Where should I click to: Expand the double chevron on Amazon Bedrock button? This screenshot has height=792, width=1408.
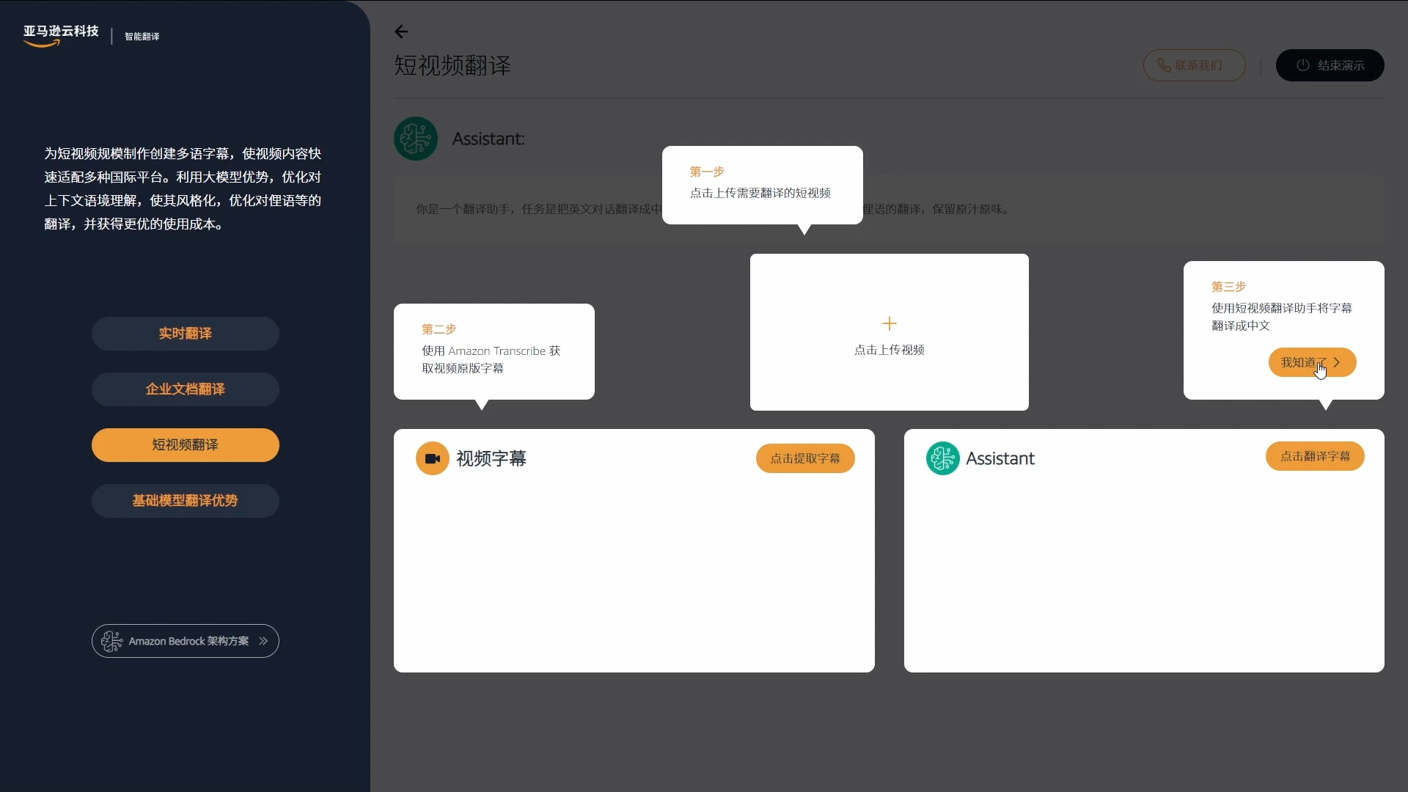click(x=263, y=641)
